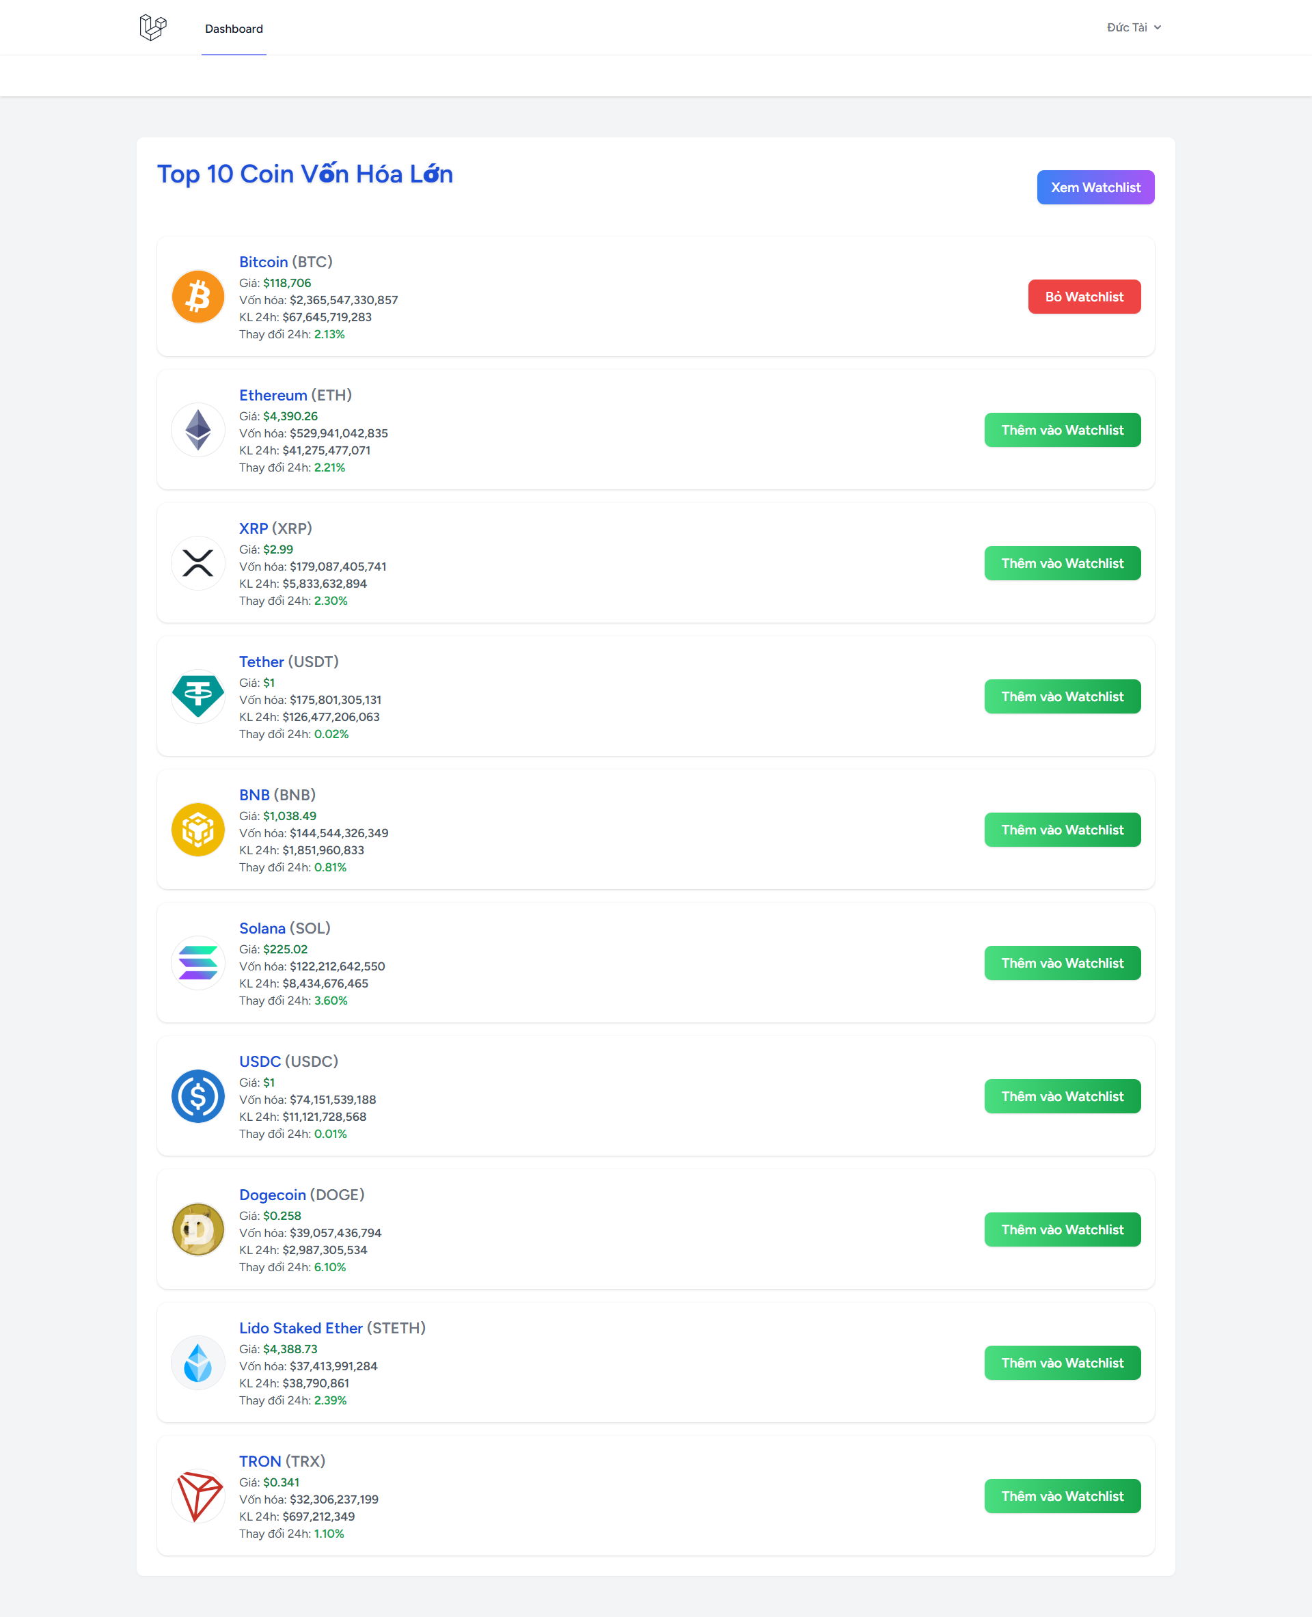Click the Bitcoin coin logo
Image resolution: width=1312 pixels, height=1617 pixels.
pyautogui.click(x=198, y=297)
